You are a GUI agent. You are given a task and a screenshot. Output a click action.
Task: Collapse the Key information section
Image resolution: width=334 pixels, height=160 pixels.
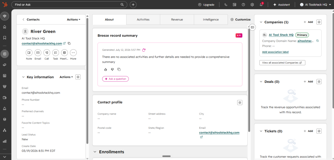(23, 77)
